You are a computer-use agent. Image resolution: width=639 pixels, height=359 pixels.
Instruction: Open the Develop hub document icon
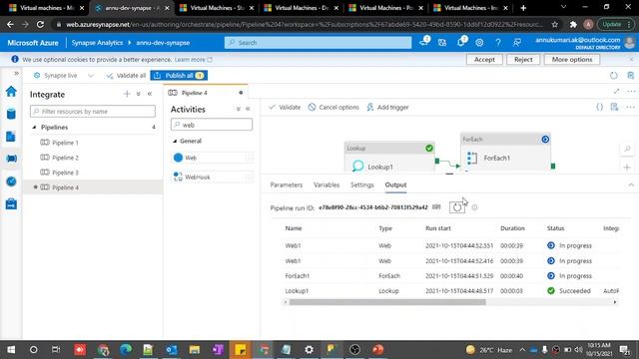pos(11,137)
